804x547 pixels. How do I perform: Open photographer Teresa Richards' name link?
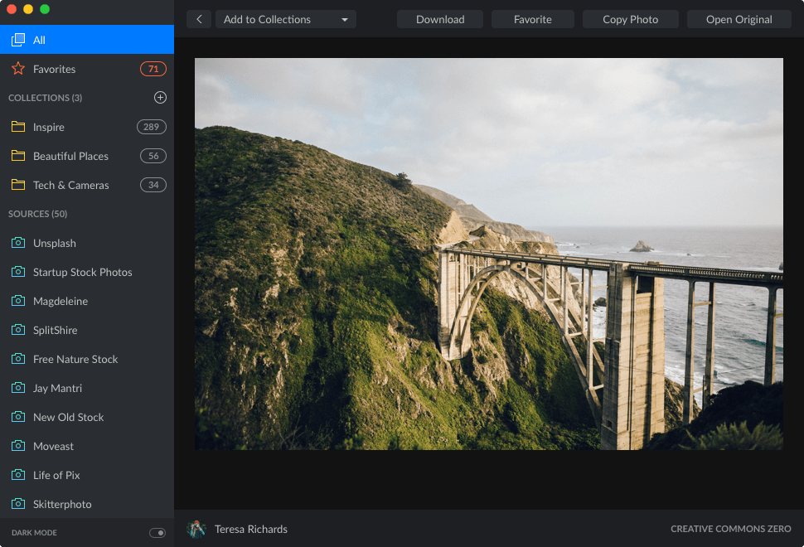pyautogui.click(x=251, y=529)
